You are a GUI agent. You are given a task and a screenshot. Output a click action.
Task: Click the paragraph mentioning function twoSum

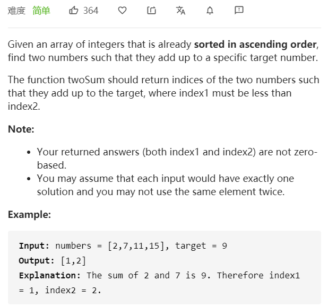pyautogui.click(x=163, y=93)
